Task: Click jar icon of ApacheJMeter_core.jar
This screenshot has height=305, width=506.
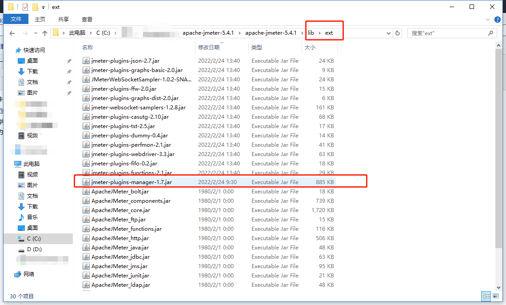Action: click(86, 210)
